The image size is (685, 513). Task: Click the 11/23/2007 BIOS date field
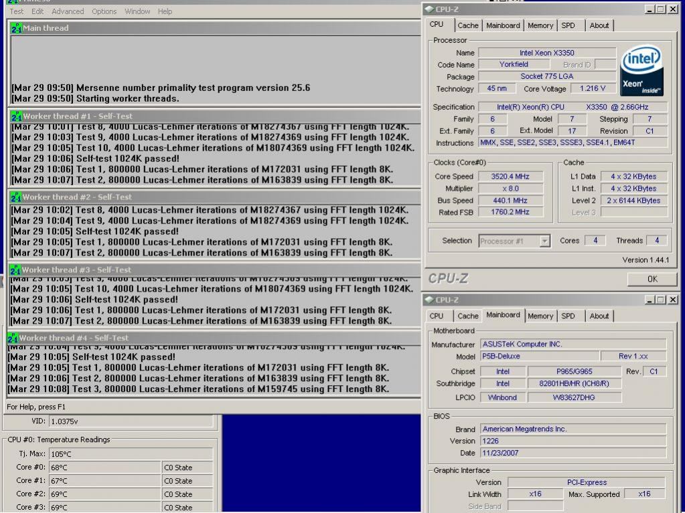573,453
